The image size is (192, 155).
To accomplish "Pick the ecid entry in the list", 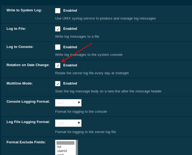I will click(60, 154).
